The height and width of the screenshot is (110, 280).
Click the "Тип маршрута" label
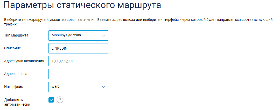[16, 35]
